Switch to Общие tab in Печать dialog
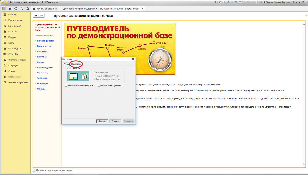The width and height of the screenshot is (308, 175). tap(66, 64)
